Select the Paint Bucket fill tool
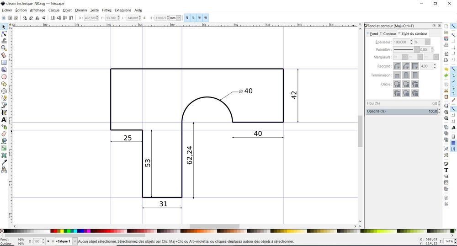The height and width of the screenshot is (246, 457). (x=4, y=141)
